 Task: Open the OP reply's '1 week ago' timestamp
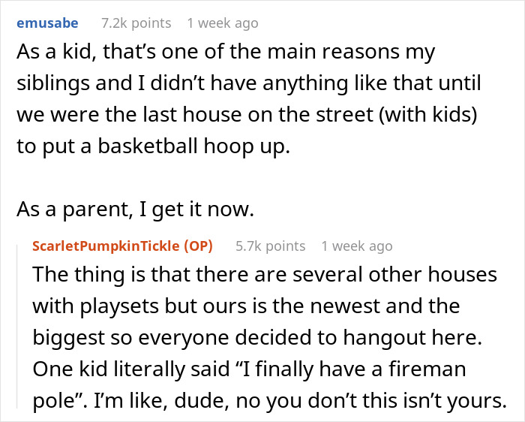coord(357,246)
